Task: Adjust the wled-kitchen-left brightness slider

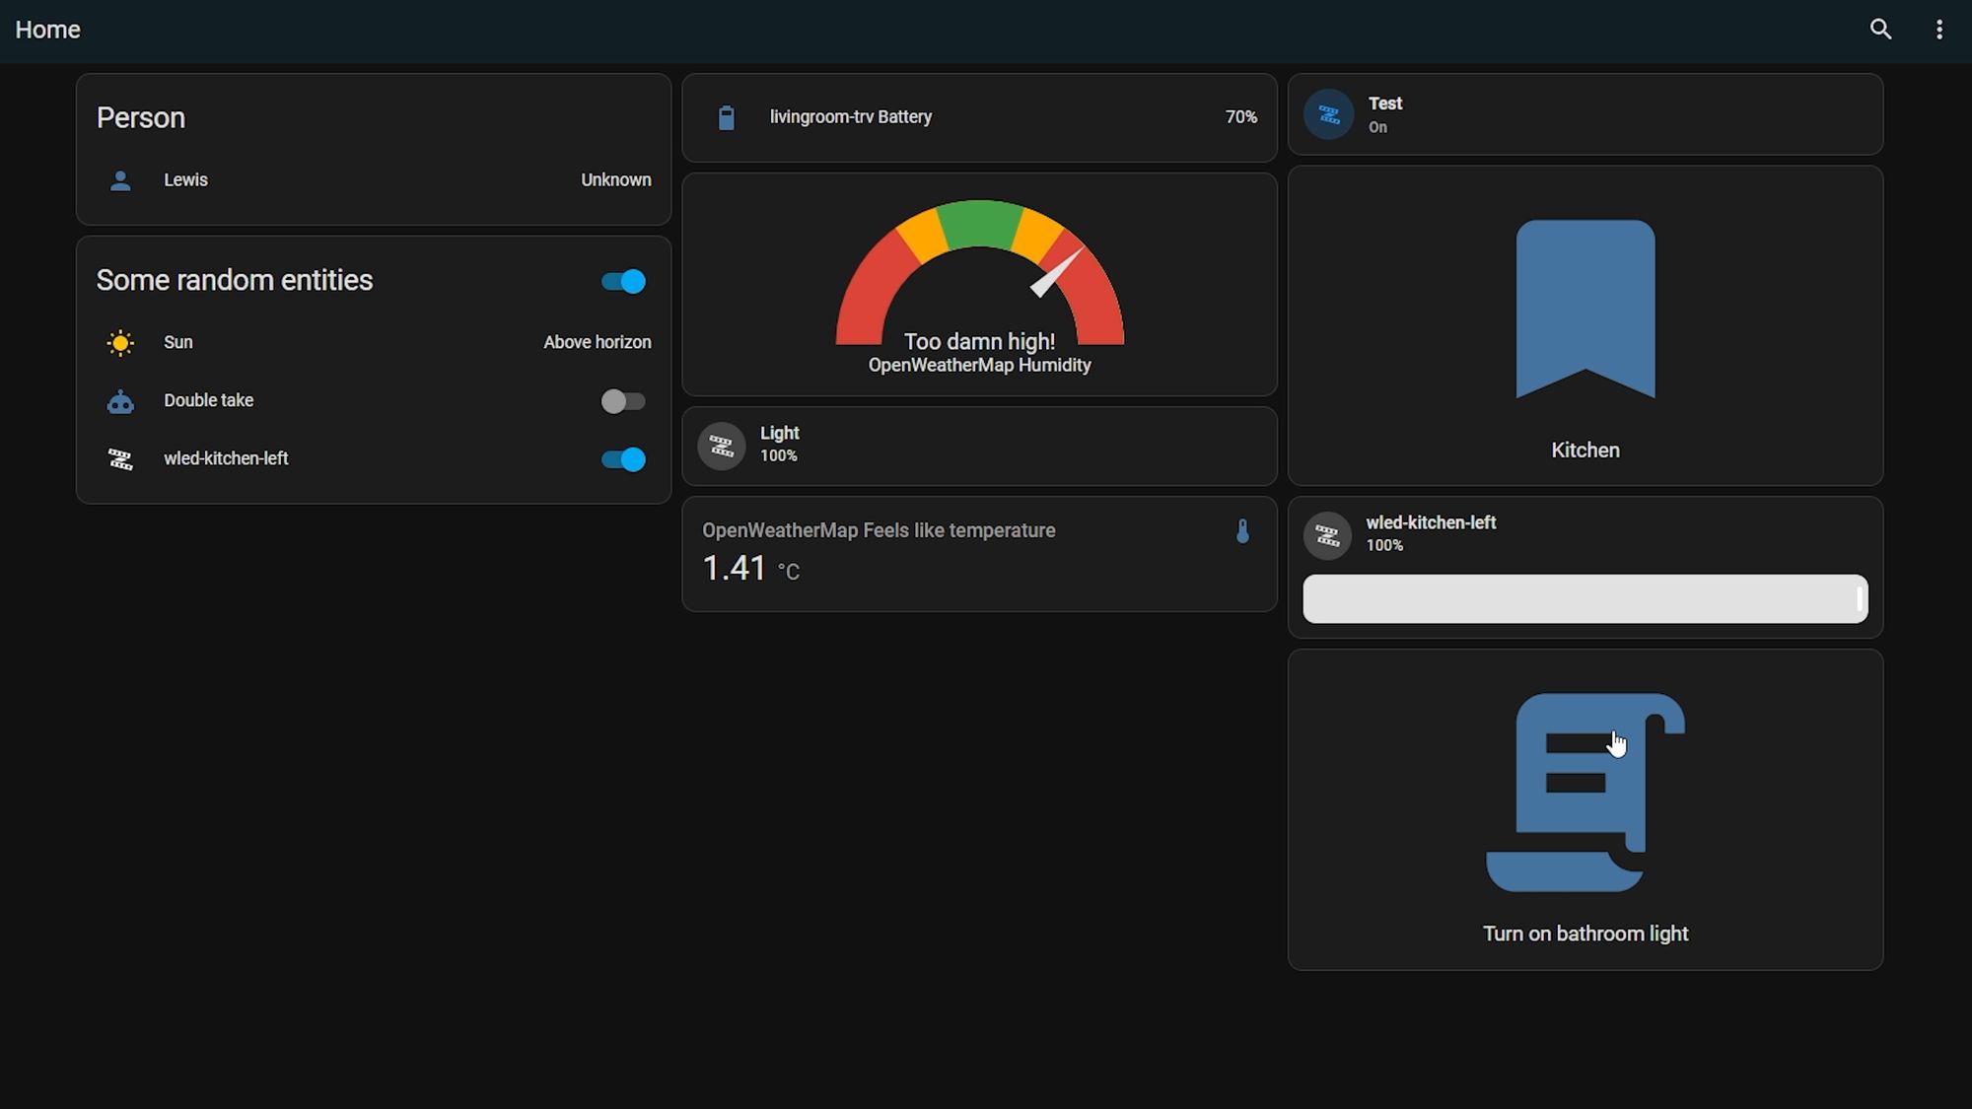Action: click(x=1585, y=598)
